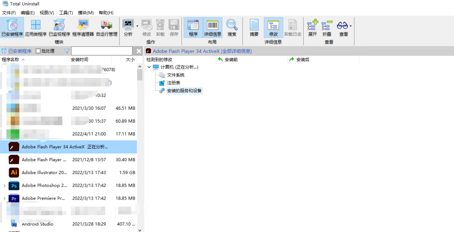Click the Adobe Premiere Pr icon
Viewport: 454px width, 232px height.
pos(14,198)
